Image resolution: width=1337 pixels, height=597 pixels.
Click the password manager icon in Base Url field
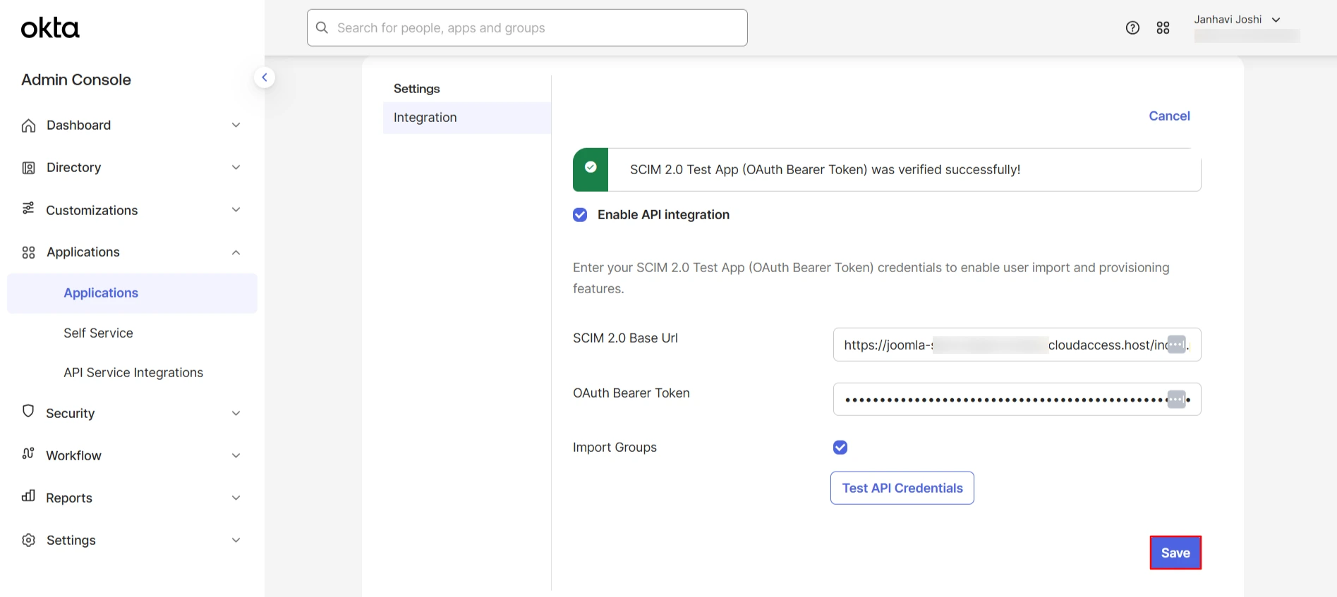(1177, 344)
